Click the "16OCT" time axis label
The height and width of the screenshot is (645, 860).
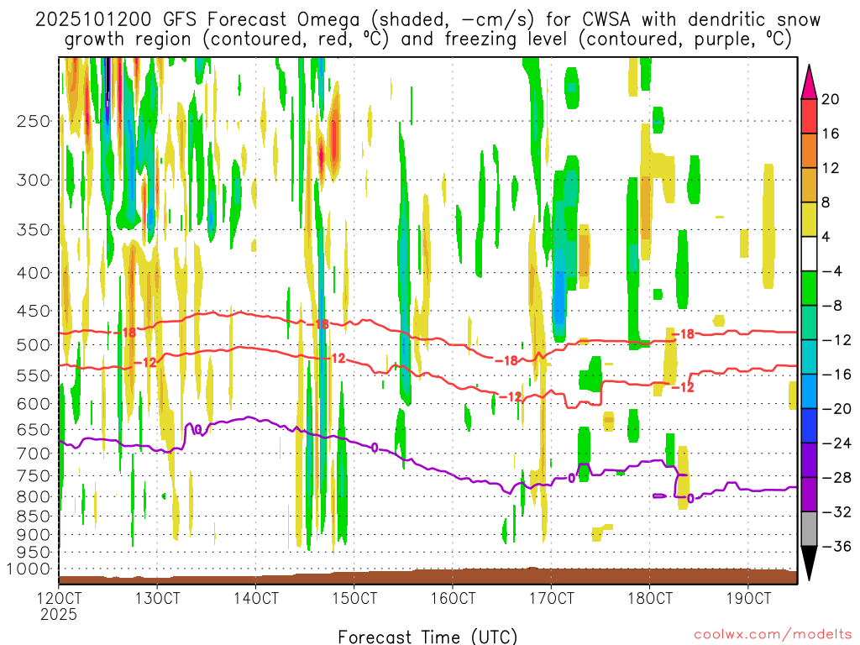point(453,598)
